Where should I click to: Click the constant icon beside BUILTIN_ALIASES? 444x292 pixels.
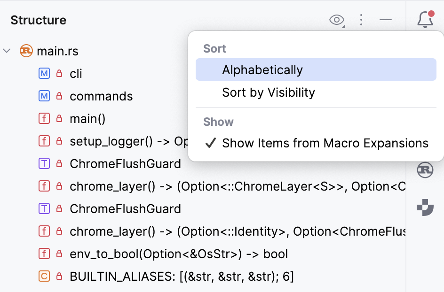coord(44,276)
